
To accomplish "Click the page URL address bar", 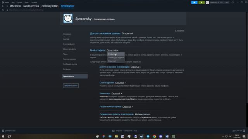I will click(26, 10).
